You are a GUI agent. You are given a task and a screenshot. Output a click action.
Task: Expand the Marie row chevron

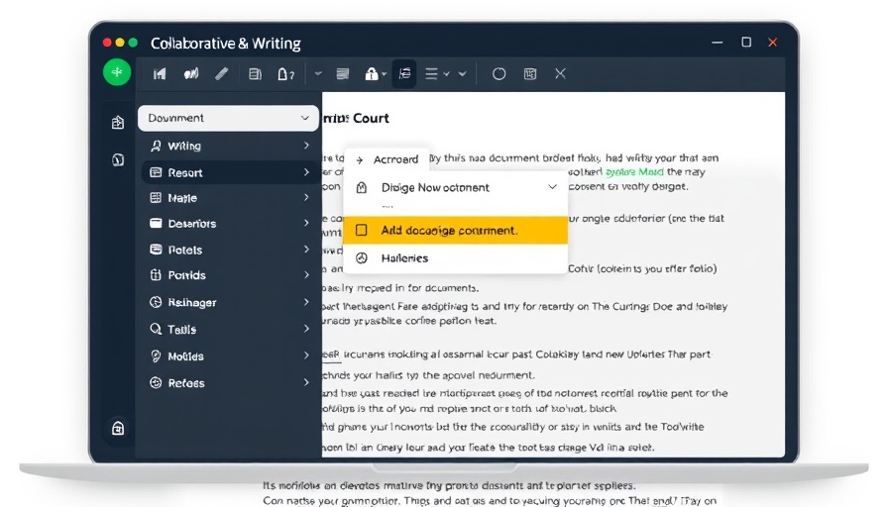click(306, 197)
